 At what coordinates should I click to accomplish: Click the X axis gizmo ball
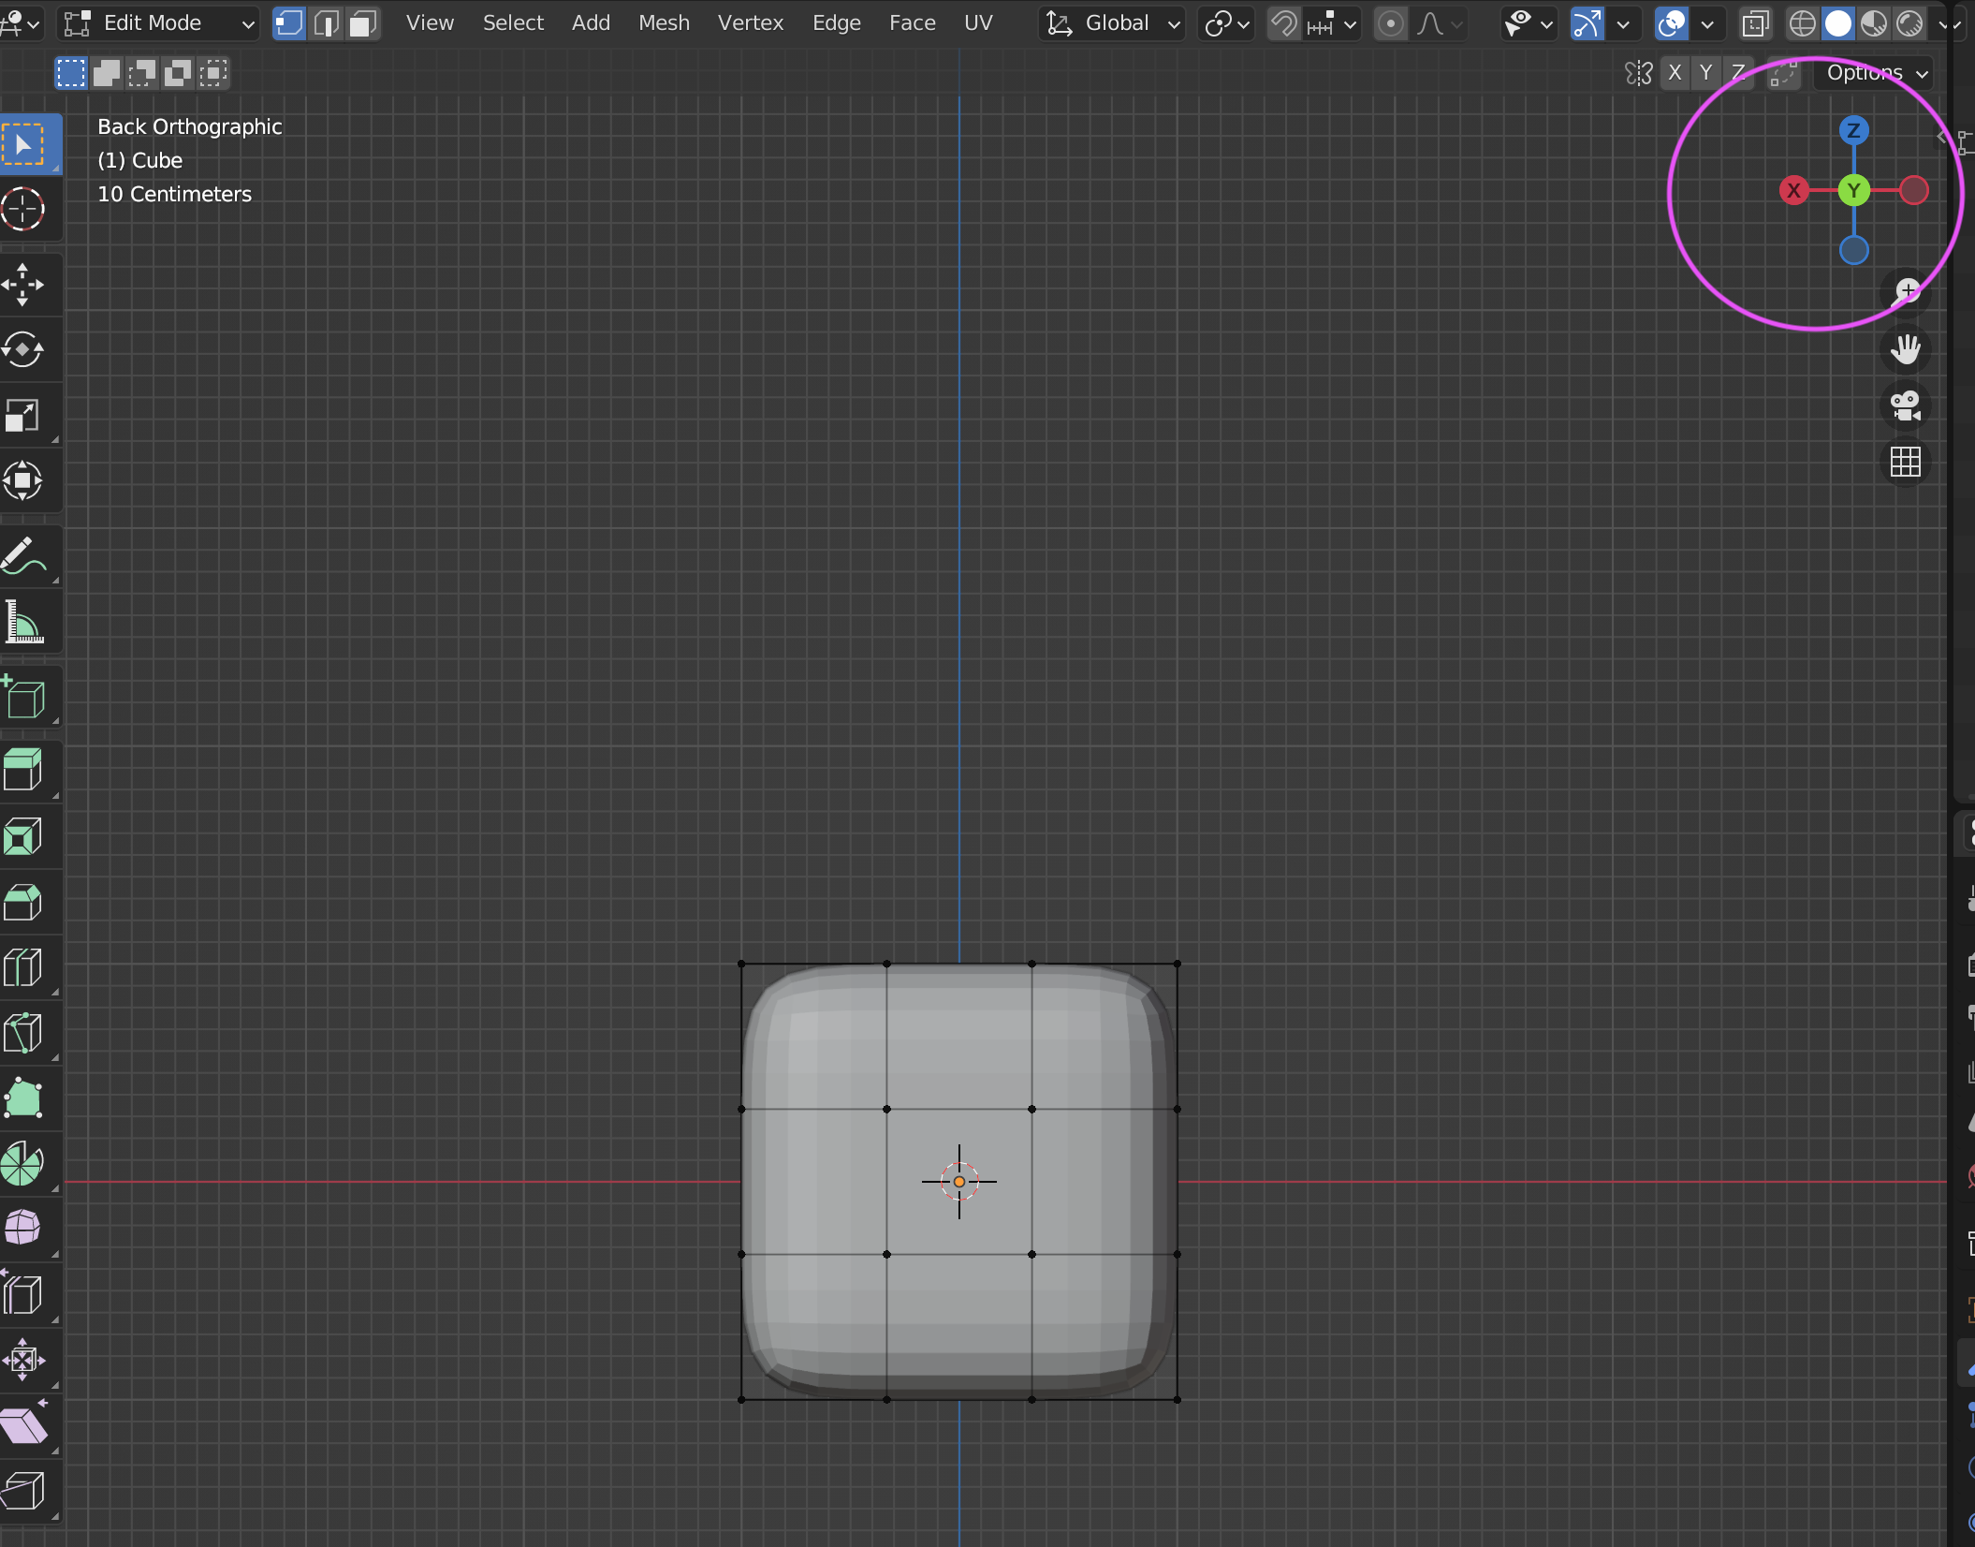tap(1793, 191)
